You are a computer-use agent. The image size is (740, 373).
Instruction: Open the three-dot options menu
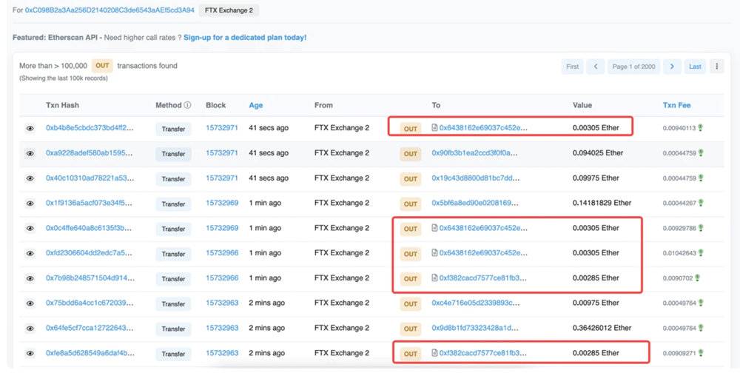pyautogui.click(x=716, y=67)
